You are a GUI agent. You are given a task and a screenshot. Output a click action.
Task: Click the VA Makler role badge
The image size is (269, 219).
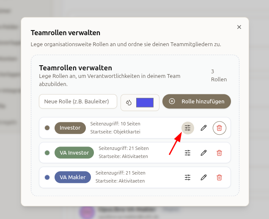(x=73, y=177)
